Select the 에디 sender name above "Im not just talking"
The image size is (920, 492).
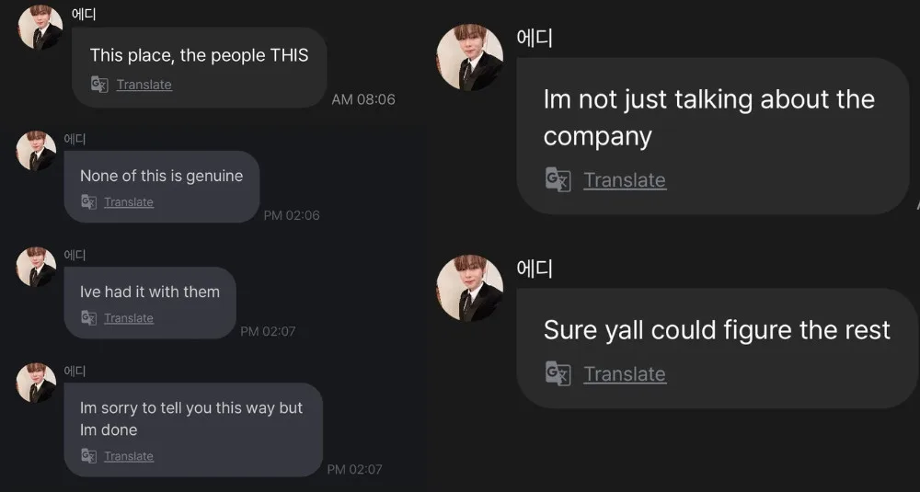pos(535,38)
